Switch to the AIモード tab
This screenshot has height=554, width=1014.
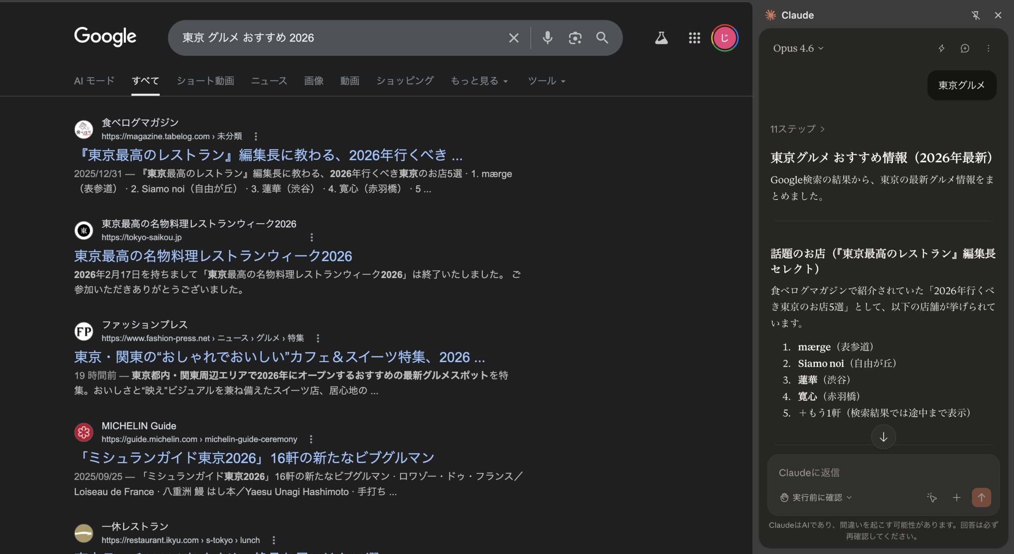(x=94, y=81)
